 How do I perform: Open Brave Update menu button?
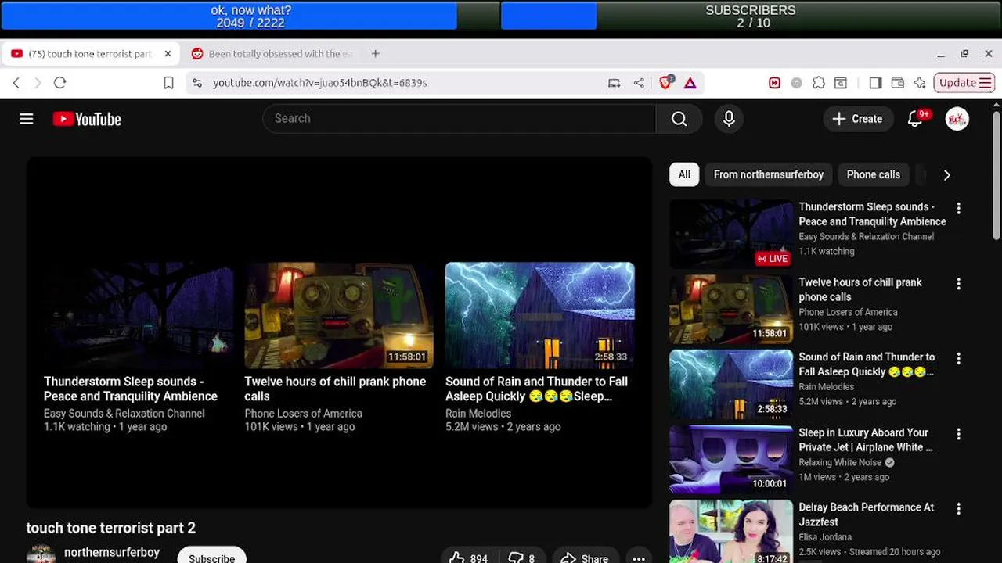click(964, 83)
